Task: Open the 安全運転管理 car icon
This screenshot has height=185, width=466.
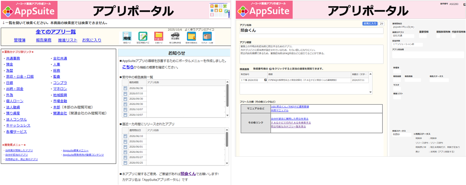Action: 175,36
